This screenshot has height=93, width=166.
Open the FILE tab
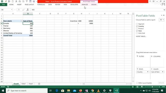click(3, 5)
